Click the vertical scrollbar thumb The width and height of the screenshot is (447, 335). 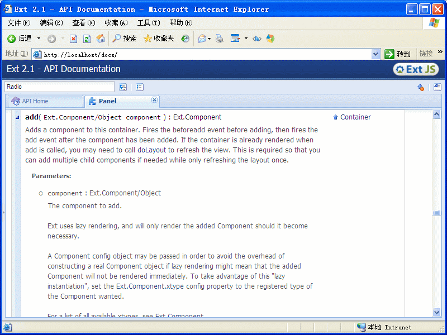point(437,213)
